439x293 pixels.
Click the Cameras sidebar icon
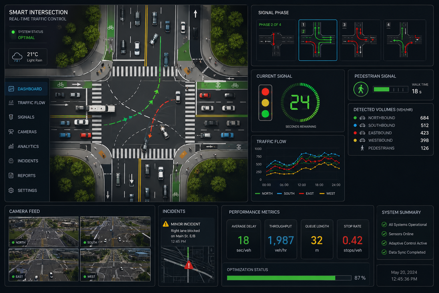[x=11, y=132]
